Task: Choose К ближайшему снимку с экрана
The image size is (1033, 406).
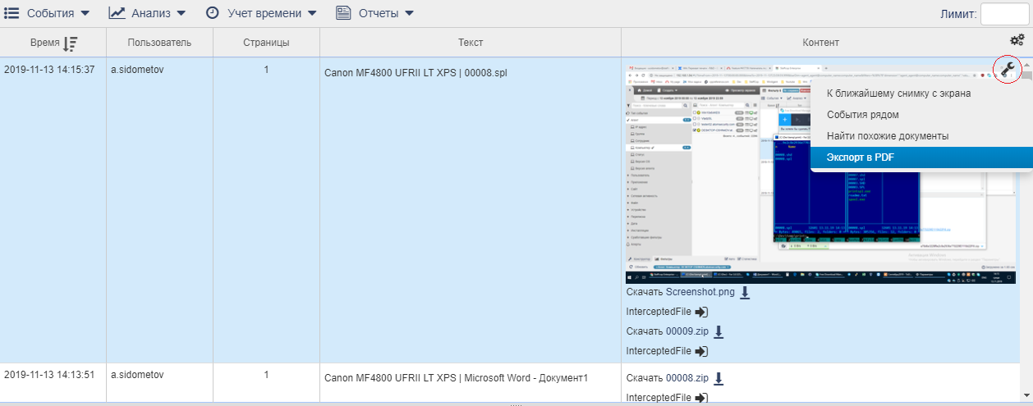Action: [x=898, y=94]
